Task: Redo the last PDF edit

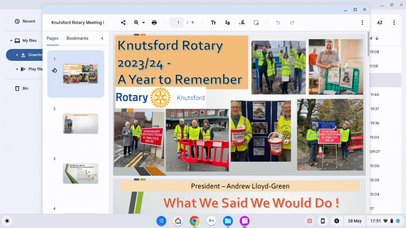Action: pos(292,23)
